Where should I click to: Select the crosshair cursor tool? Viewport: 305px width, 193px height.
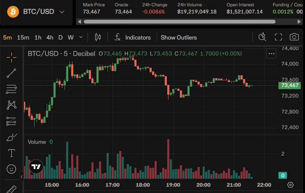tap(11, 57)
